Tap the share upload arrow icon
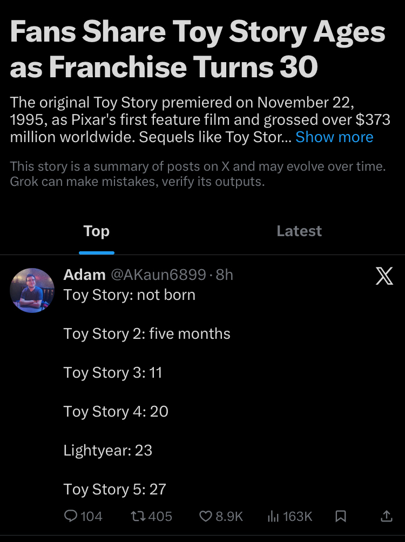 click(386, 517)
